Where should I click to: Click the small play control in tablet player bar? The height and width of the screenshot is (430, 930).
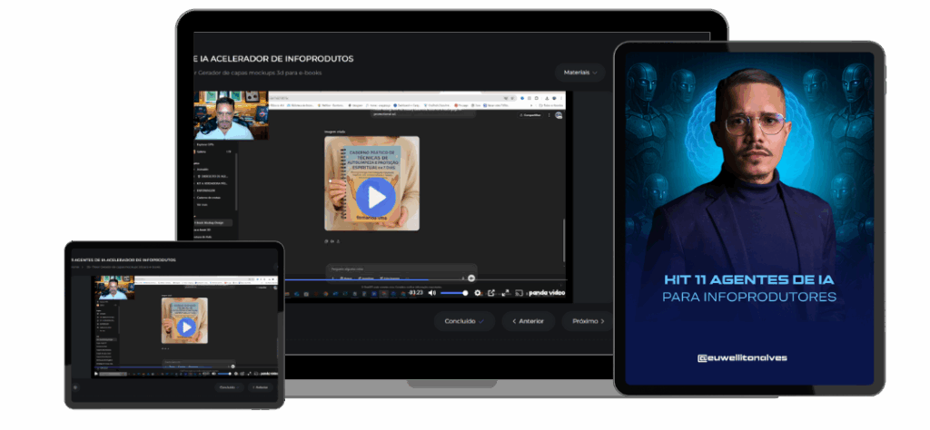(96, 374)
